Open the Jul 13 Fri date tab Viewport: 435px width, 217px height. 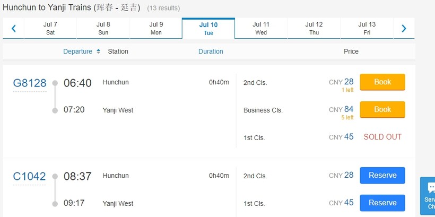tap(367, 29)
